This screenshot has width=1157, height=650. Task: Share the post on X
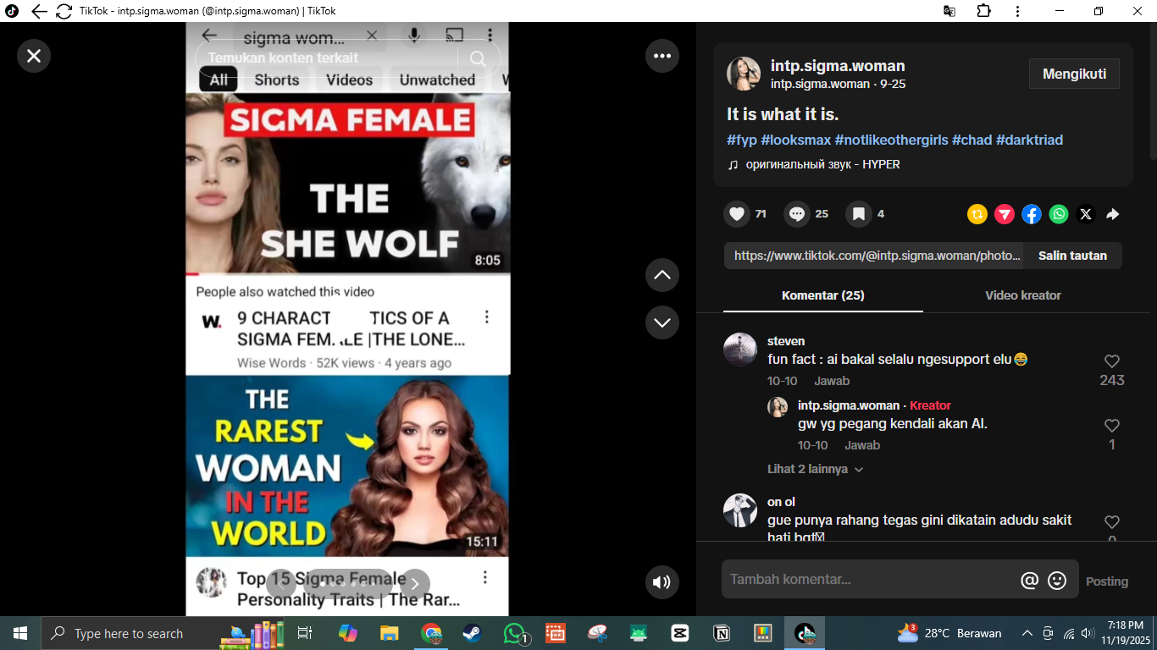[x=1086, y=214]
